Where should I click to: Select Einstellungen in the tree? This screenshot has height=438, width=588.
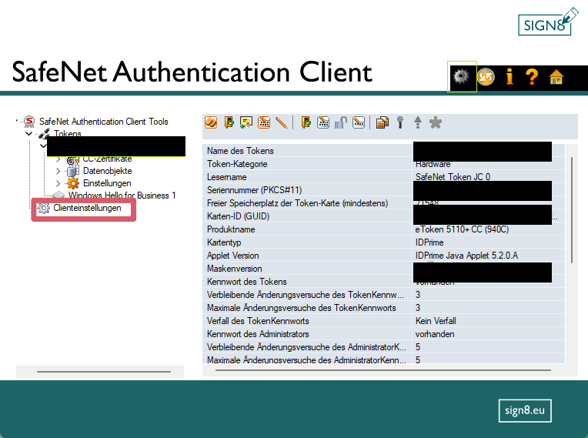pyautogui.click(x=107, y=183)
